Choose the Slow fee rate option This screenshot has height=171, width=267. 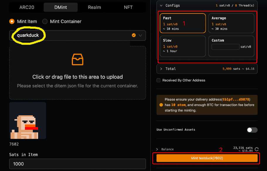[x=183, y=46]
